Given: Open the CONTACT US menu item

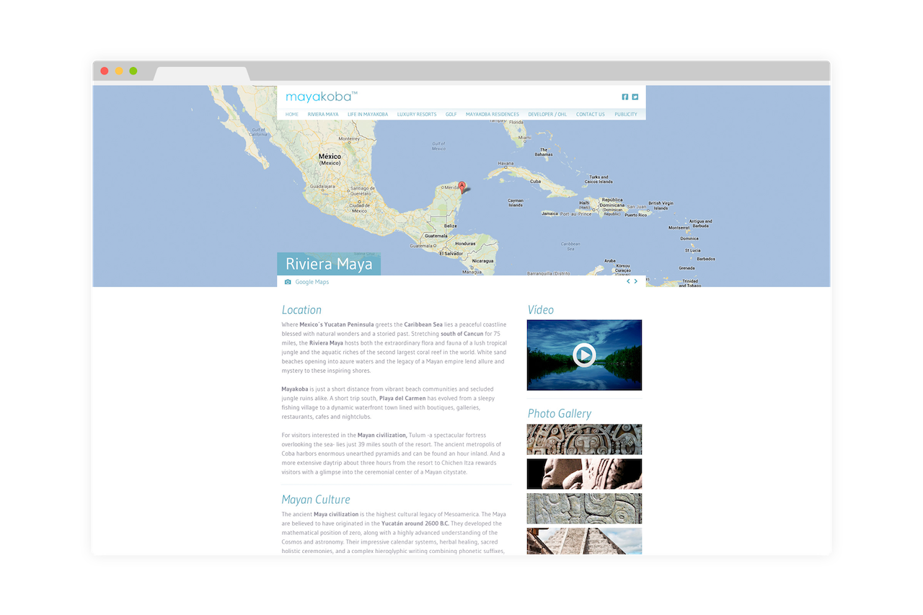Looking at the screenshot, I should pyautogui.click(x=591, y=114).
